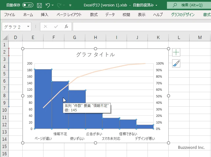Screen dimensions: 211x157
Task: Open the Undo history dropdown arrow
Action: click(x=53, y=5)
